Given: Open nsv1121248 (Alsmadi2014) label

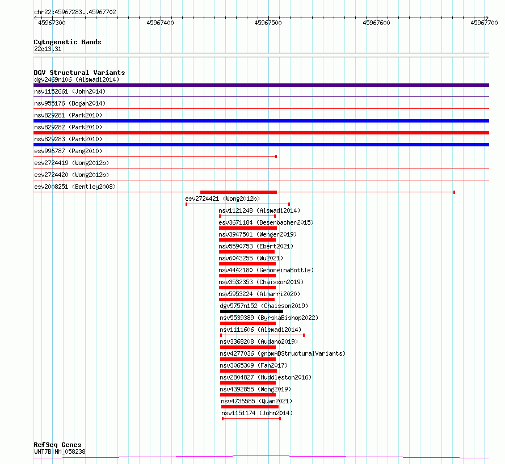Looking at the screenshot, I should point(259,210).
